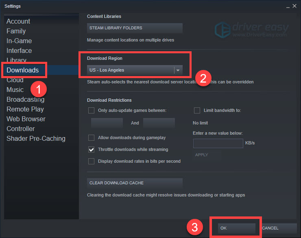Toggle Allow downloads during gameplay
Viewport: 301px width, 238px height.
[x=92, y=138]
